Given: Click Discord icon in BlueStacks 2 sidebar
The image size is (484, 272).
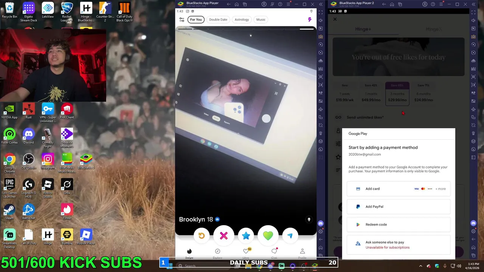Looking at the screenshot, I should 473,223.
